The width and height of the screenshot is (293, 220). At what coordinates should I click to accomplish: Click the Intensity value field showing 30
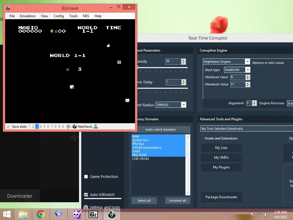click(173, 62)
